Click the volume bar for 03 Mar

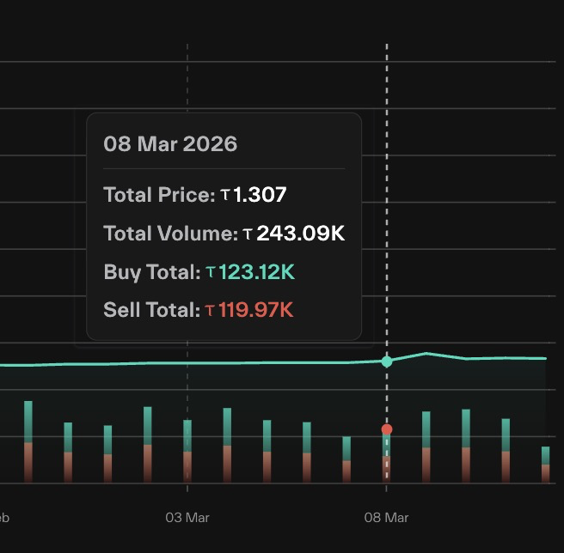click(x=187, y=451)
